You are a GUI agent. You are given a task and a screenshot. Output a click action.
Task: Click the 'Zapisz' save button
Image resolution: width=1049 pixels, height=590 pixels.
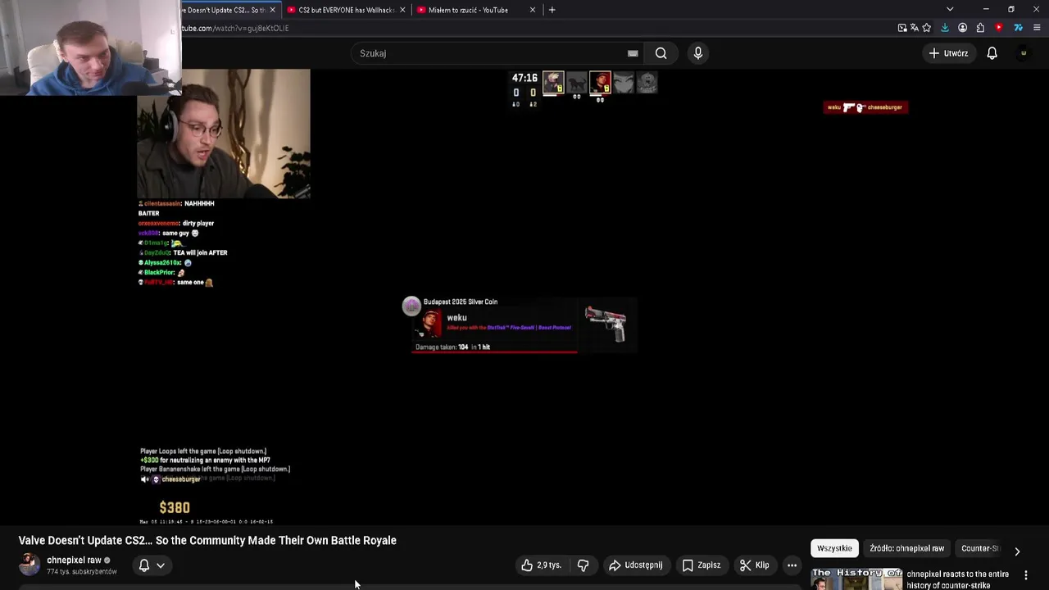pos(702,565)
